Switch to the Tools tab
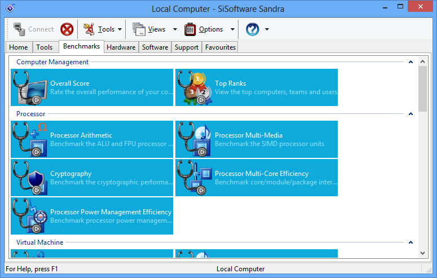 [45, 47]
